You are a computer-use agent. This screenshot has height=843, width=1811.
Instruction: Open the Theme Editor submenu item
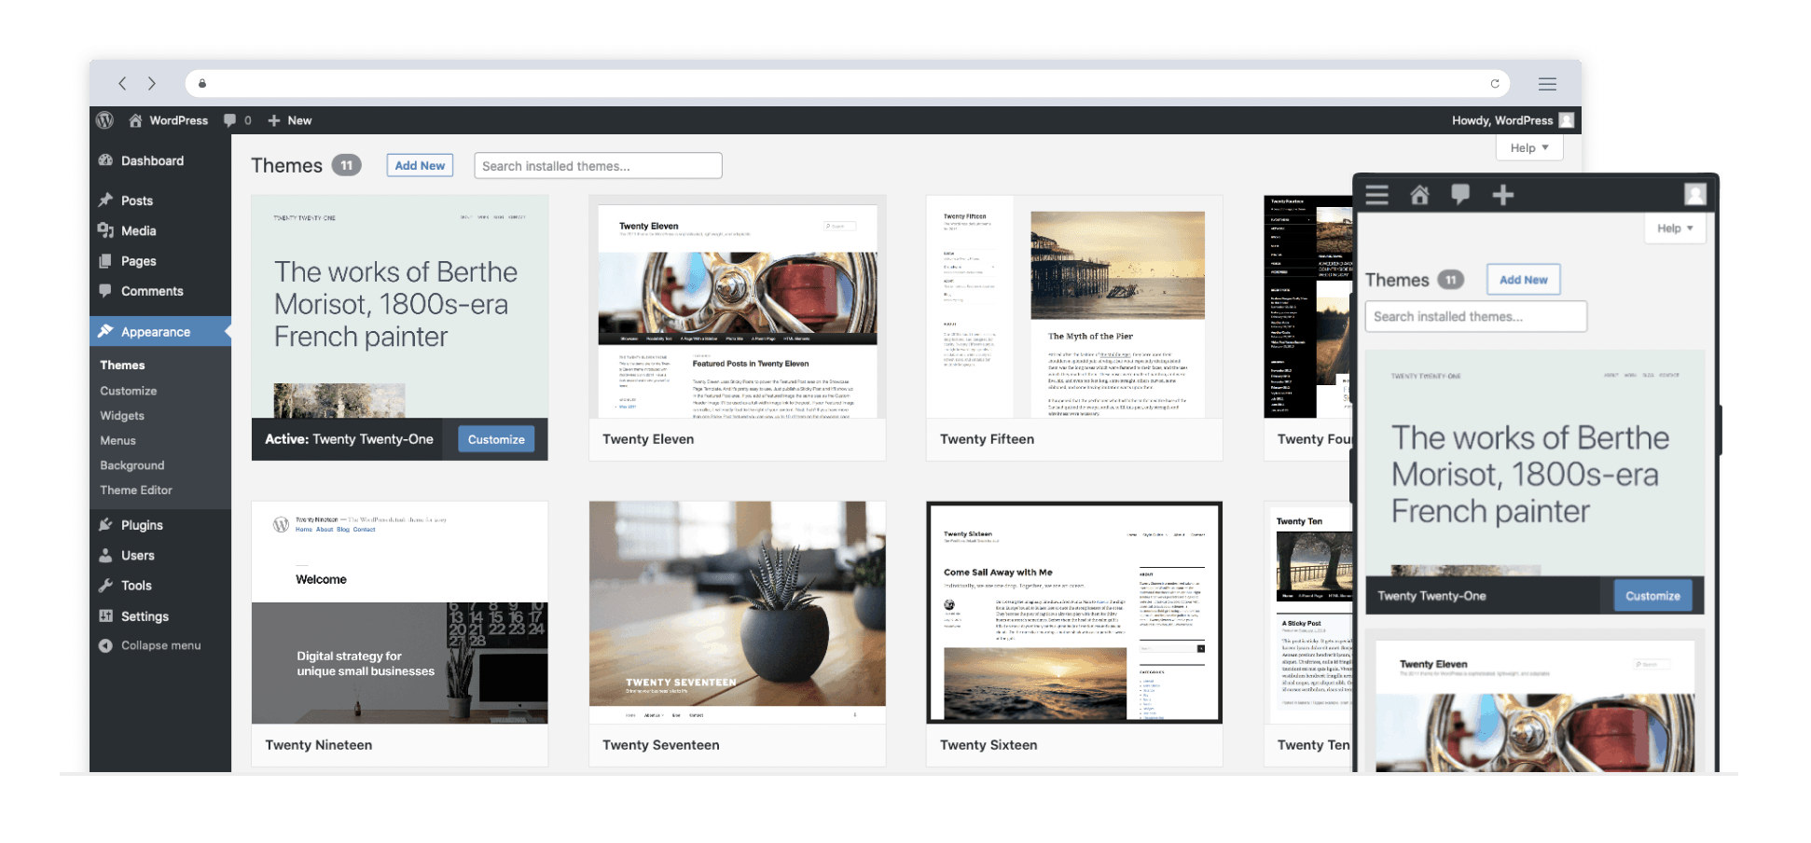tap(136, 490)
